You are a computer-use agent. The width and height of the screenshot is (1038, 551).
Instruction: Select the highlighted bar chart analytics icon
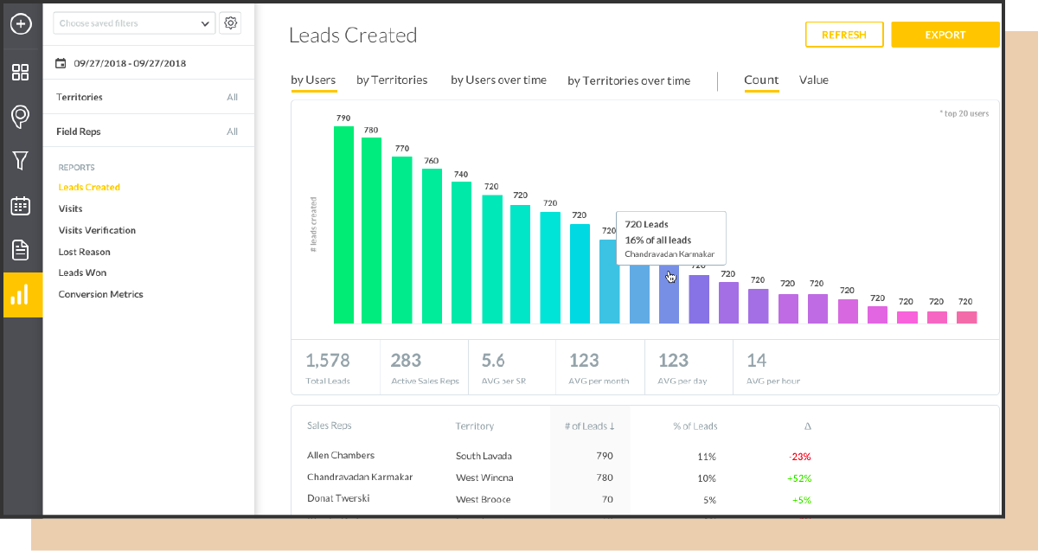(x=20, y=294)
